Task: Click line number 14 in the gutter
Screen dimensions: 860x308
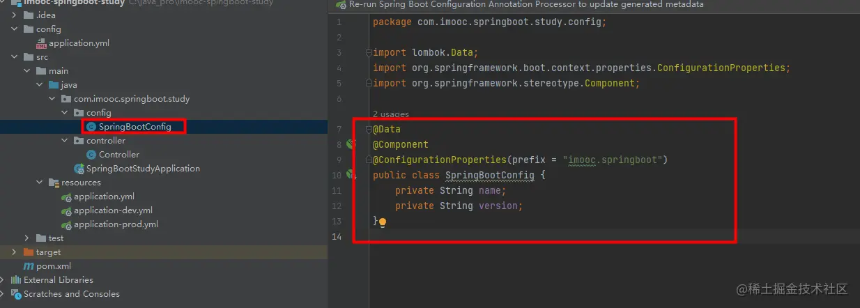Action: pyautogui.click(x=337, y=237)
